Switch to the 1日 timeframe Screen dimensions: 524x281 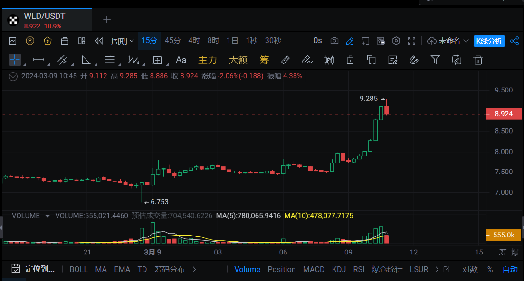[x=232, y=41]
